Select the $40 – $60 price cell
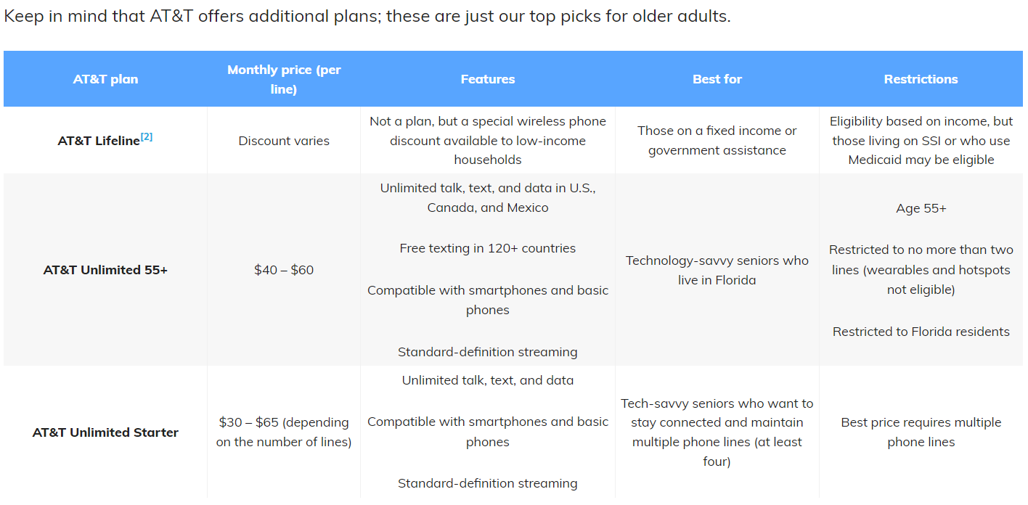This screenshot has width=1028, height=505. pyautogui.click(x=284, y=270)
